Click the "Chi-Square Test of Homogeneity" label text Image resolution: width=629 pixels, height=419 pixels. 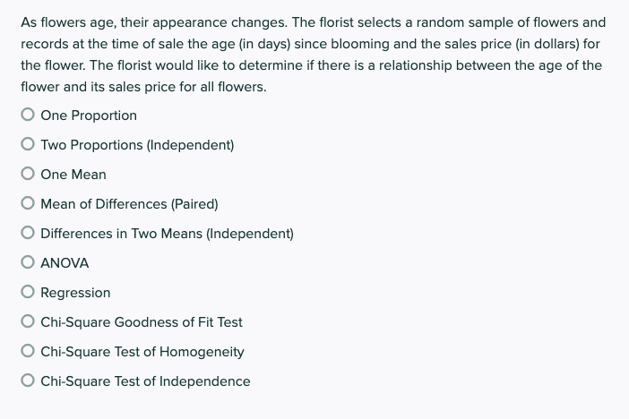pyautogui.click(x=142, y=352)
